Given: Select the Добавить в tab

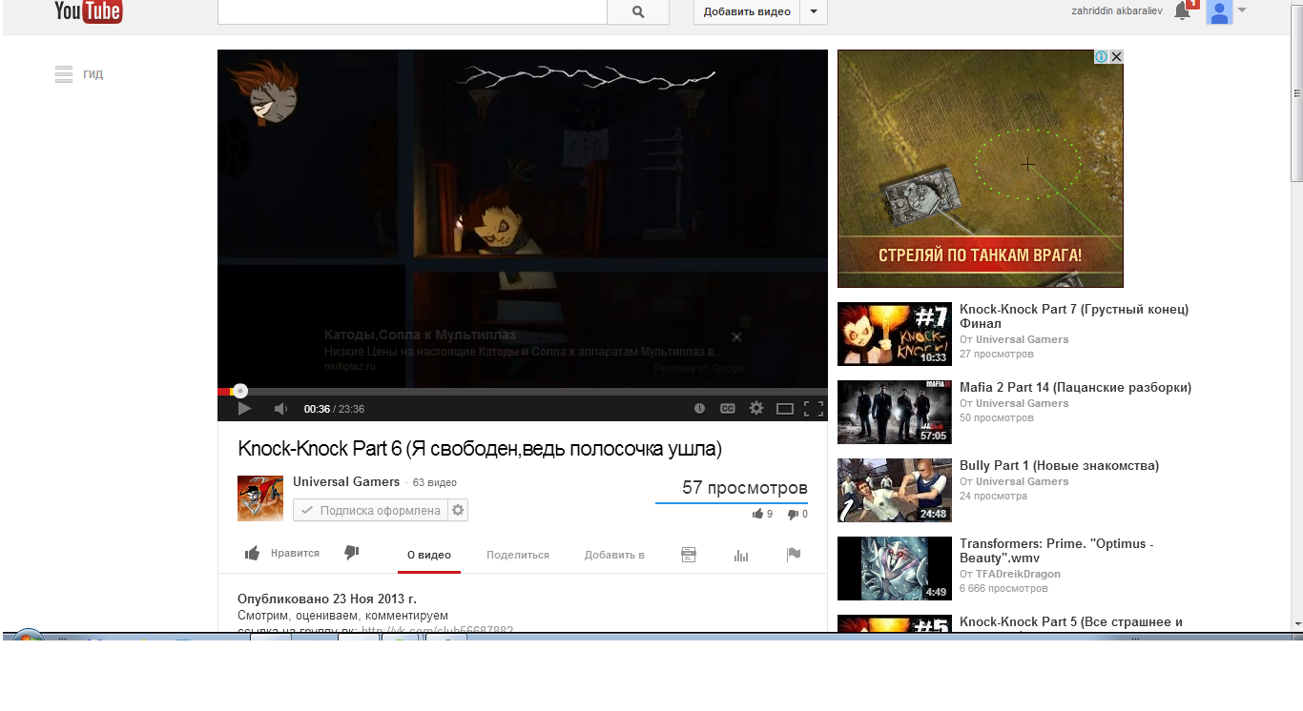Looking at the screenshot, I should pos(614,555).
